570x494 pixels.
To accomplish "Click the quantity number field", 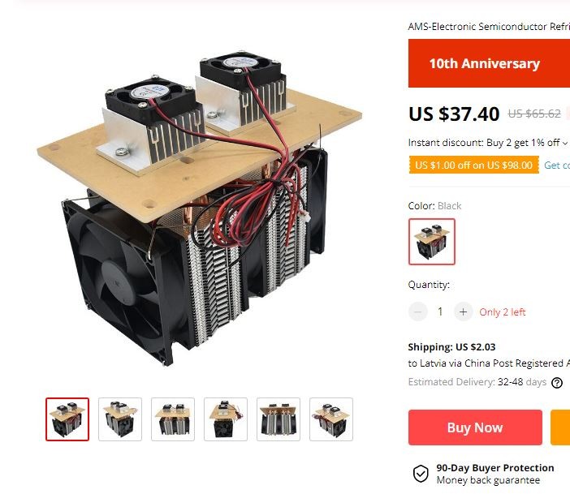I will pyautogui.click(x=441, y=311).
